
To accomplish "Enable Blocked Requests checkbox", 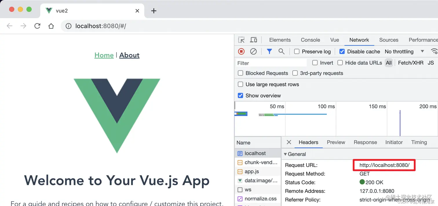I will [240, 73].
